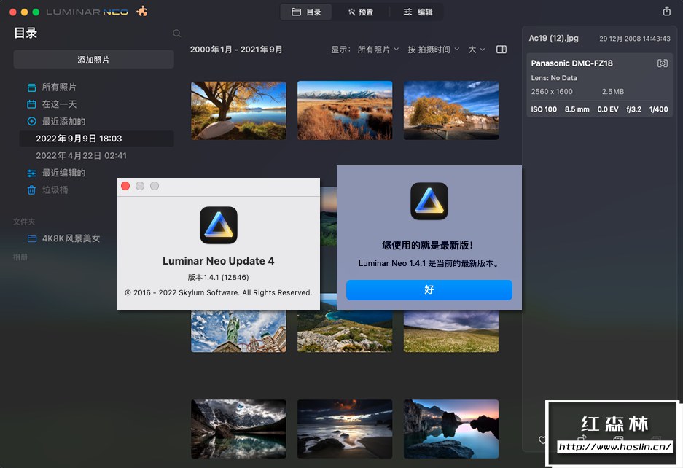Click the Lens: No Data label
This screenshot has height=468, width=683.
point(554,78)
